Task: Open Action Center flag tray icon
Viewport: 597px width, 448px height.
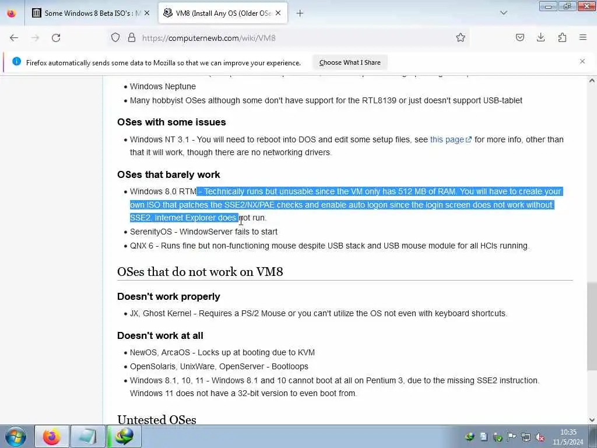Action: point(512,436)
